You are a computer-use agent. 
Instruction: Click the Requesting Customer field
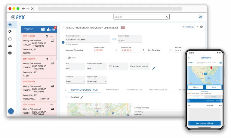pos(88,39)
